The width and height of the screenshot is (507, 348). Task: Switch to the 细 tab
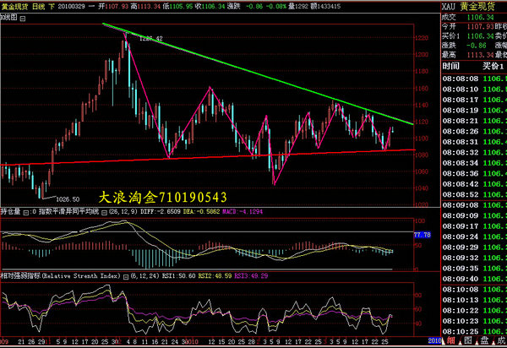click(450, 340)
